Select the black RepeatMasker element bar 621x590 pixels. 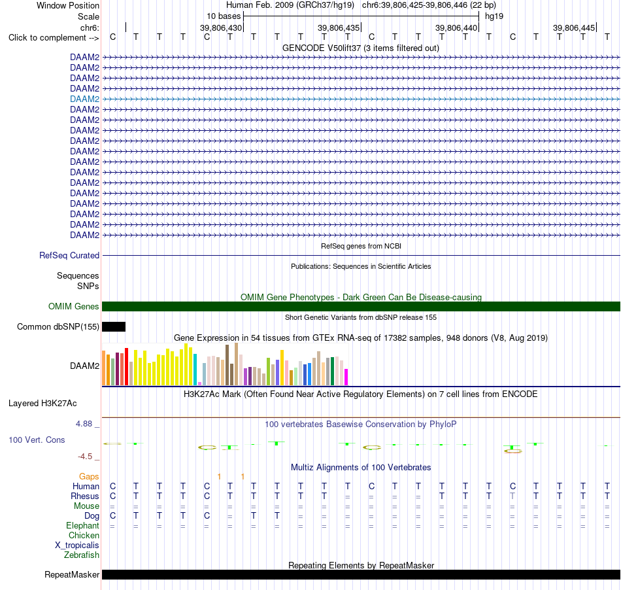click(x=361, y=574)
